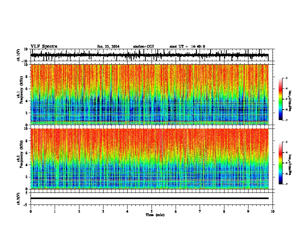Click the "5" tick on ch.3(V) axis

(x=27, y=193)
